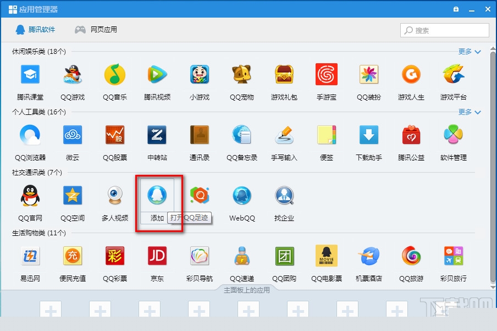Open the 通讯录 address book
The width and height of the screenshot is (497, 331).
200,135
